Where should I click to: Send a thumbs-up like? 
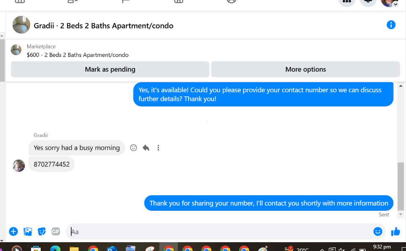point(396,231)
